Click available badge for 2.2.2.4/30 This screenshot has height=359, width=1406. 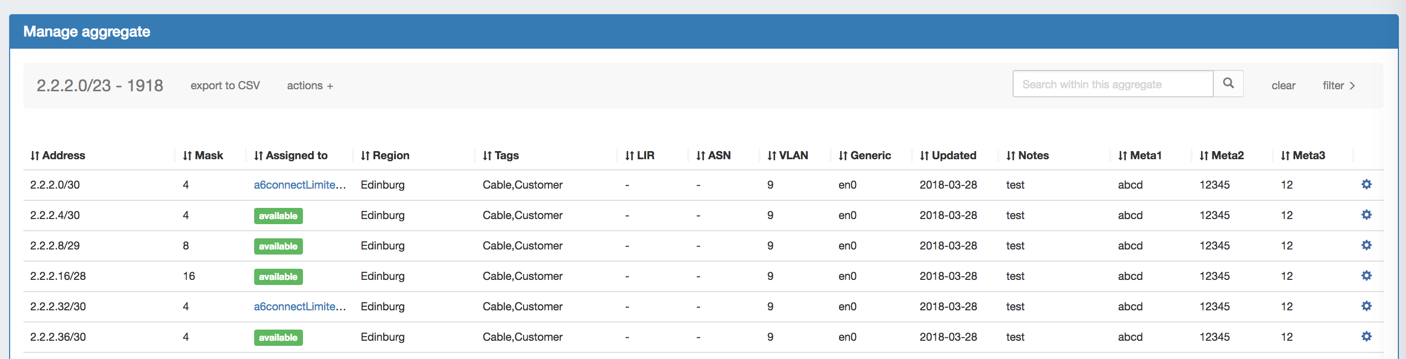278,216
